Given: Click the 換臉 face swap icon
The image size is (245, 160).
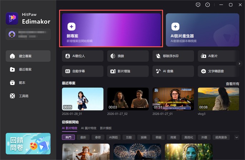Looking at the screenshot, I should [x=113, y=56].
